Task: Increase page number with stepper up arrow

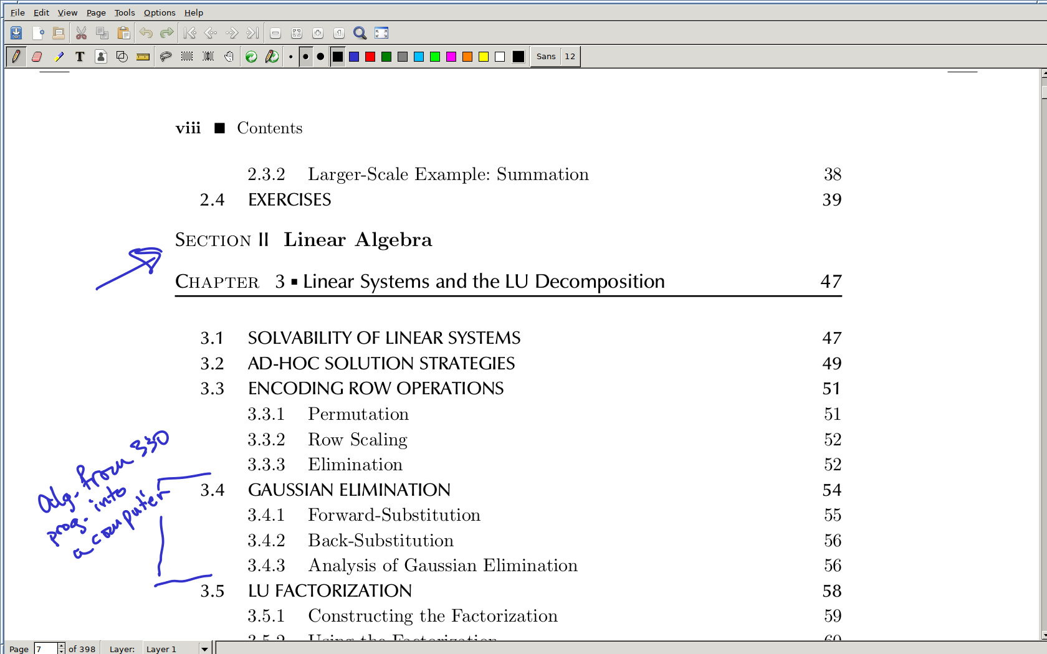Action: 61,645
